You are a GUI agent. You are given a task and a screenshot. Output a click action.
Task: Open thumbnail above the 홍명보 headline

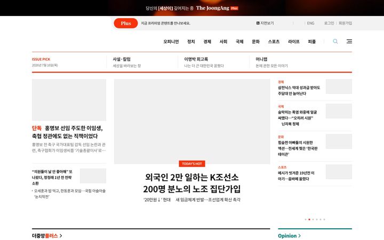(69, 100)
